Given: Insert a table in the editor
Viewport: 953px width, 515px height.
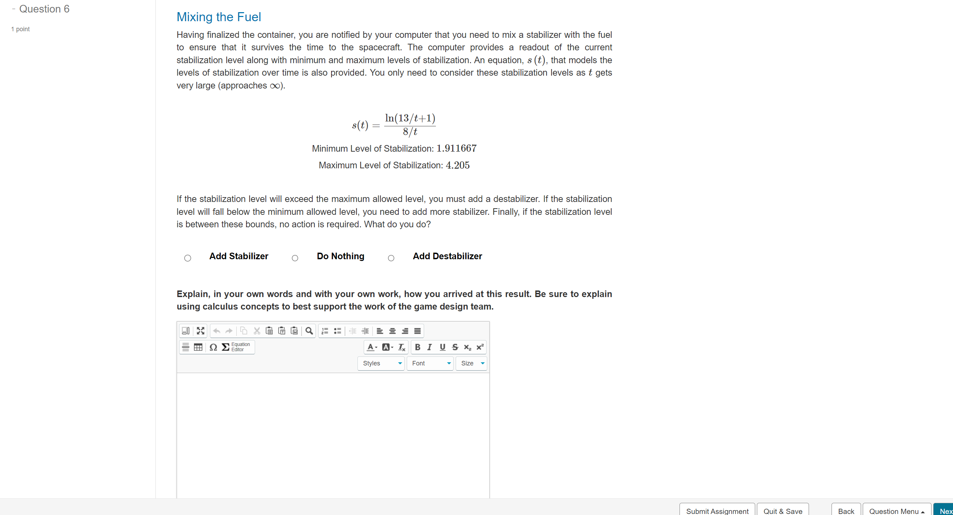Looking at the screenshot, I should point(198,347).
